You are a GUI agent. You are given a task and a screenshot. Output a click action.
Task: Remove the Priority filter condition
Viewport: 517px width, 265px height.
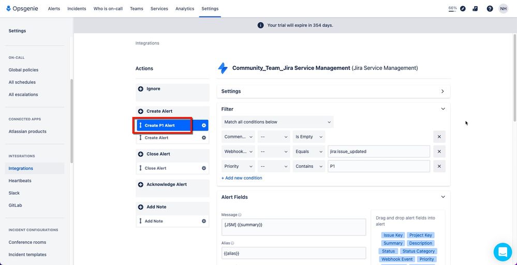(x=439, y=166)
